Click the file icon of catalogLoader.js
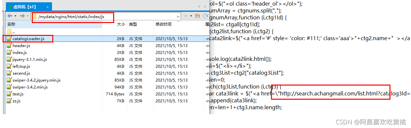This screenshot has height=128, width=411. (x=9, y=39)
